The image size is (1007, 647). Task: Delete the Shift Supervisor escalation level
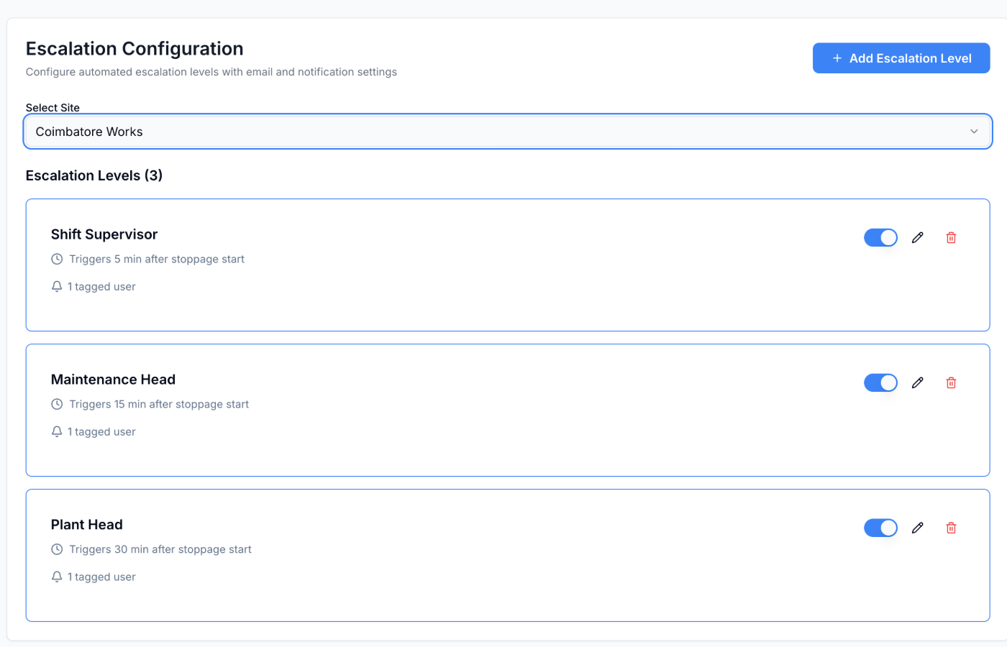[x=951, y=237]
